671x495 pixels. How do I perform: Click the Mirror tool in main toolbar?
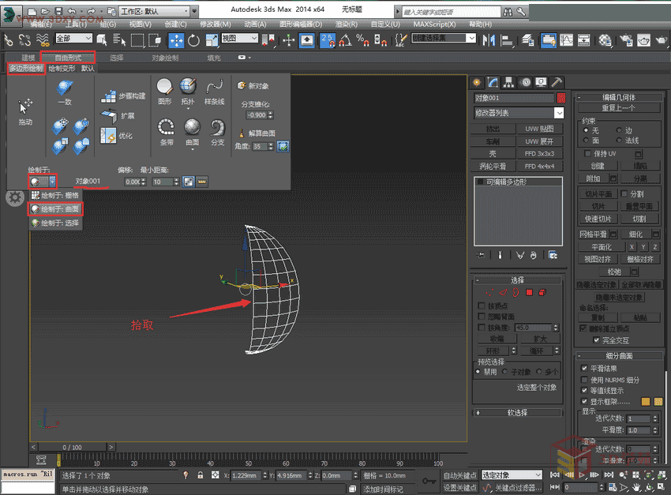489,40
